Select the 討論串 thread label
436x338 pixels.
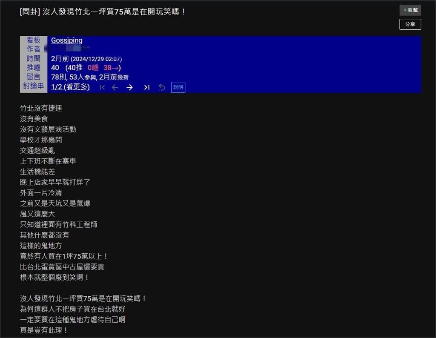[x=34, y=86]
